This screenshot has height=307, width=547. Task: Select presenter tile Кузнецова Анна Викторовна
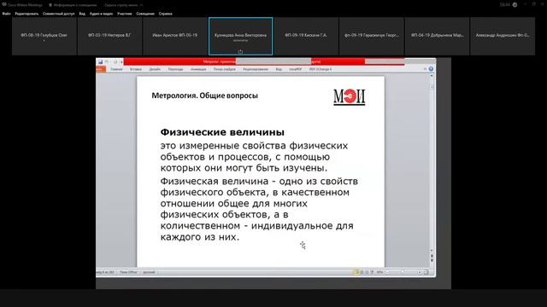coord(240,36)
